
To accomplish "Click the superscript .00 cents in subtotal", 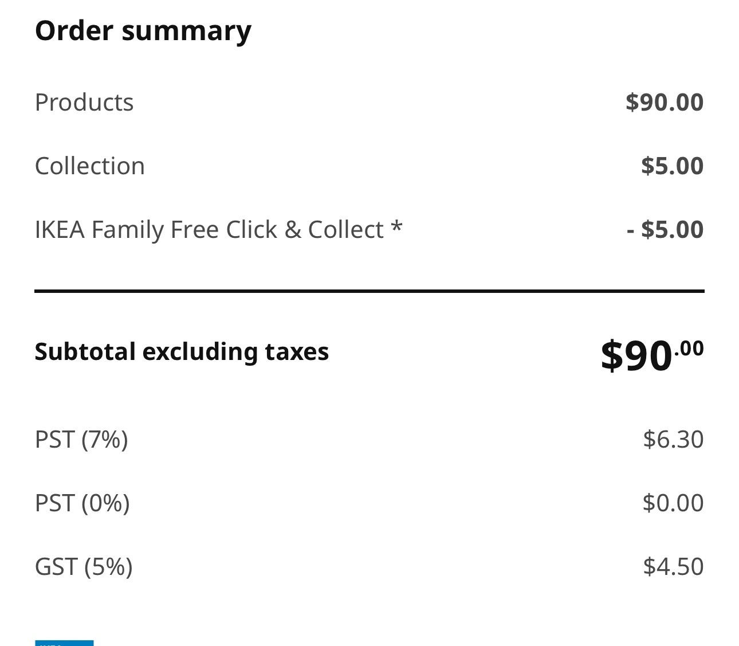I will (689, 348).
